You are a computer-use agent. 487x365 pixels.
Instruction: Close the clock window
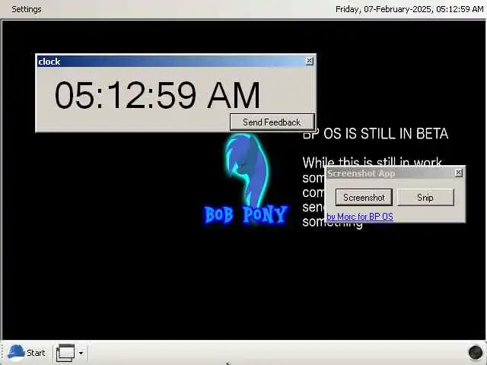[310, 61]
